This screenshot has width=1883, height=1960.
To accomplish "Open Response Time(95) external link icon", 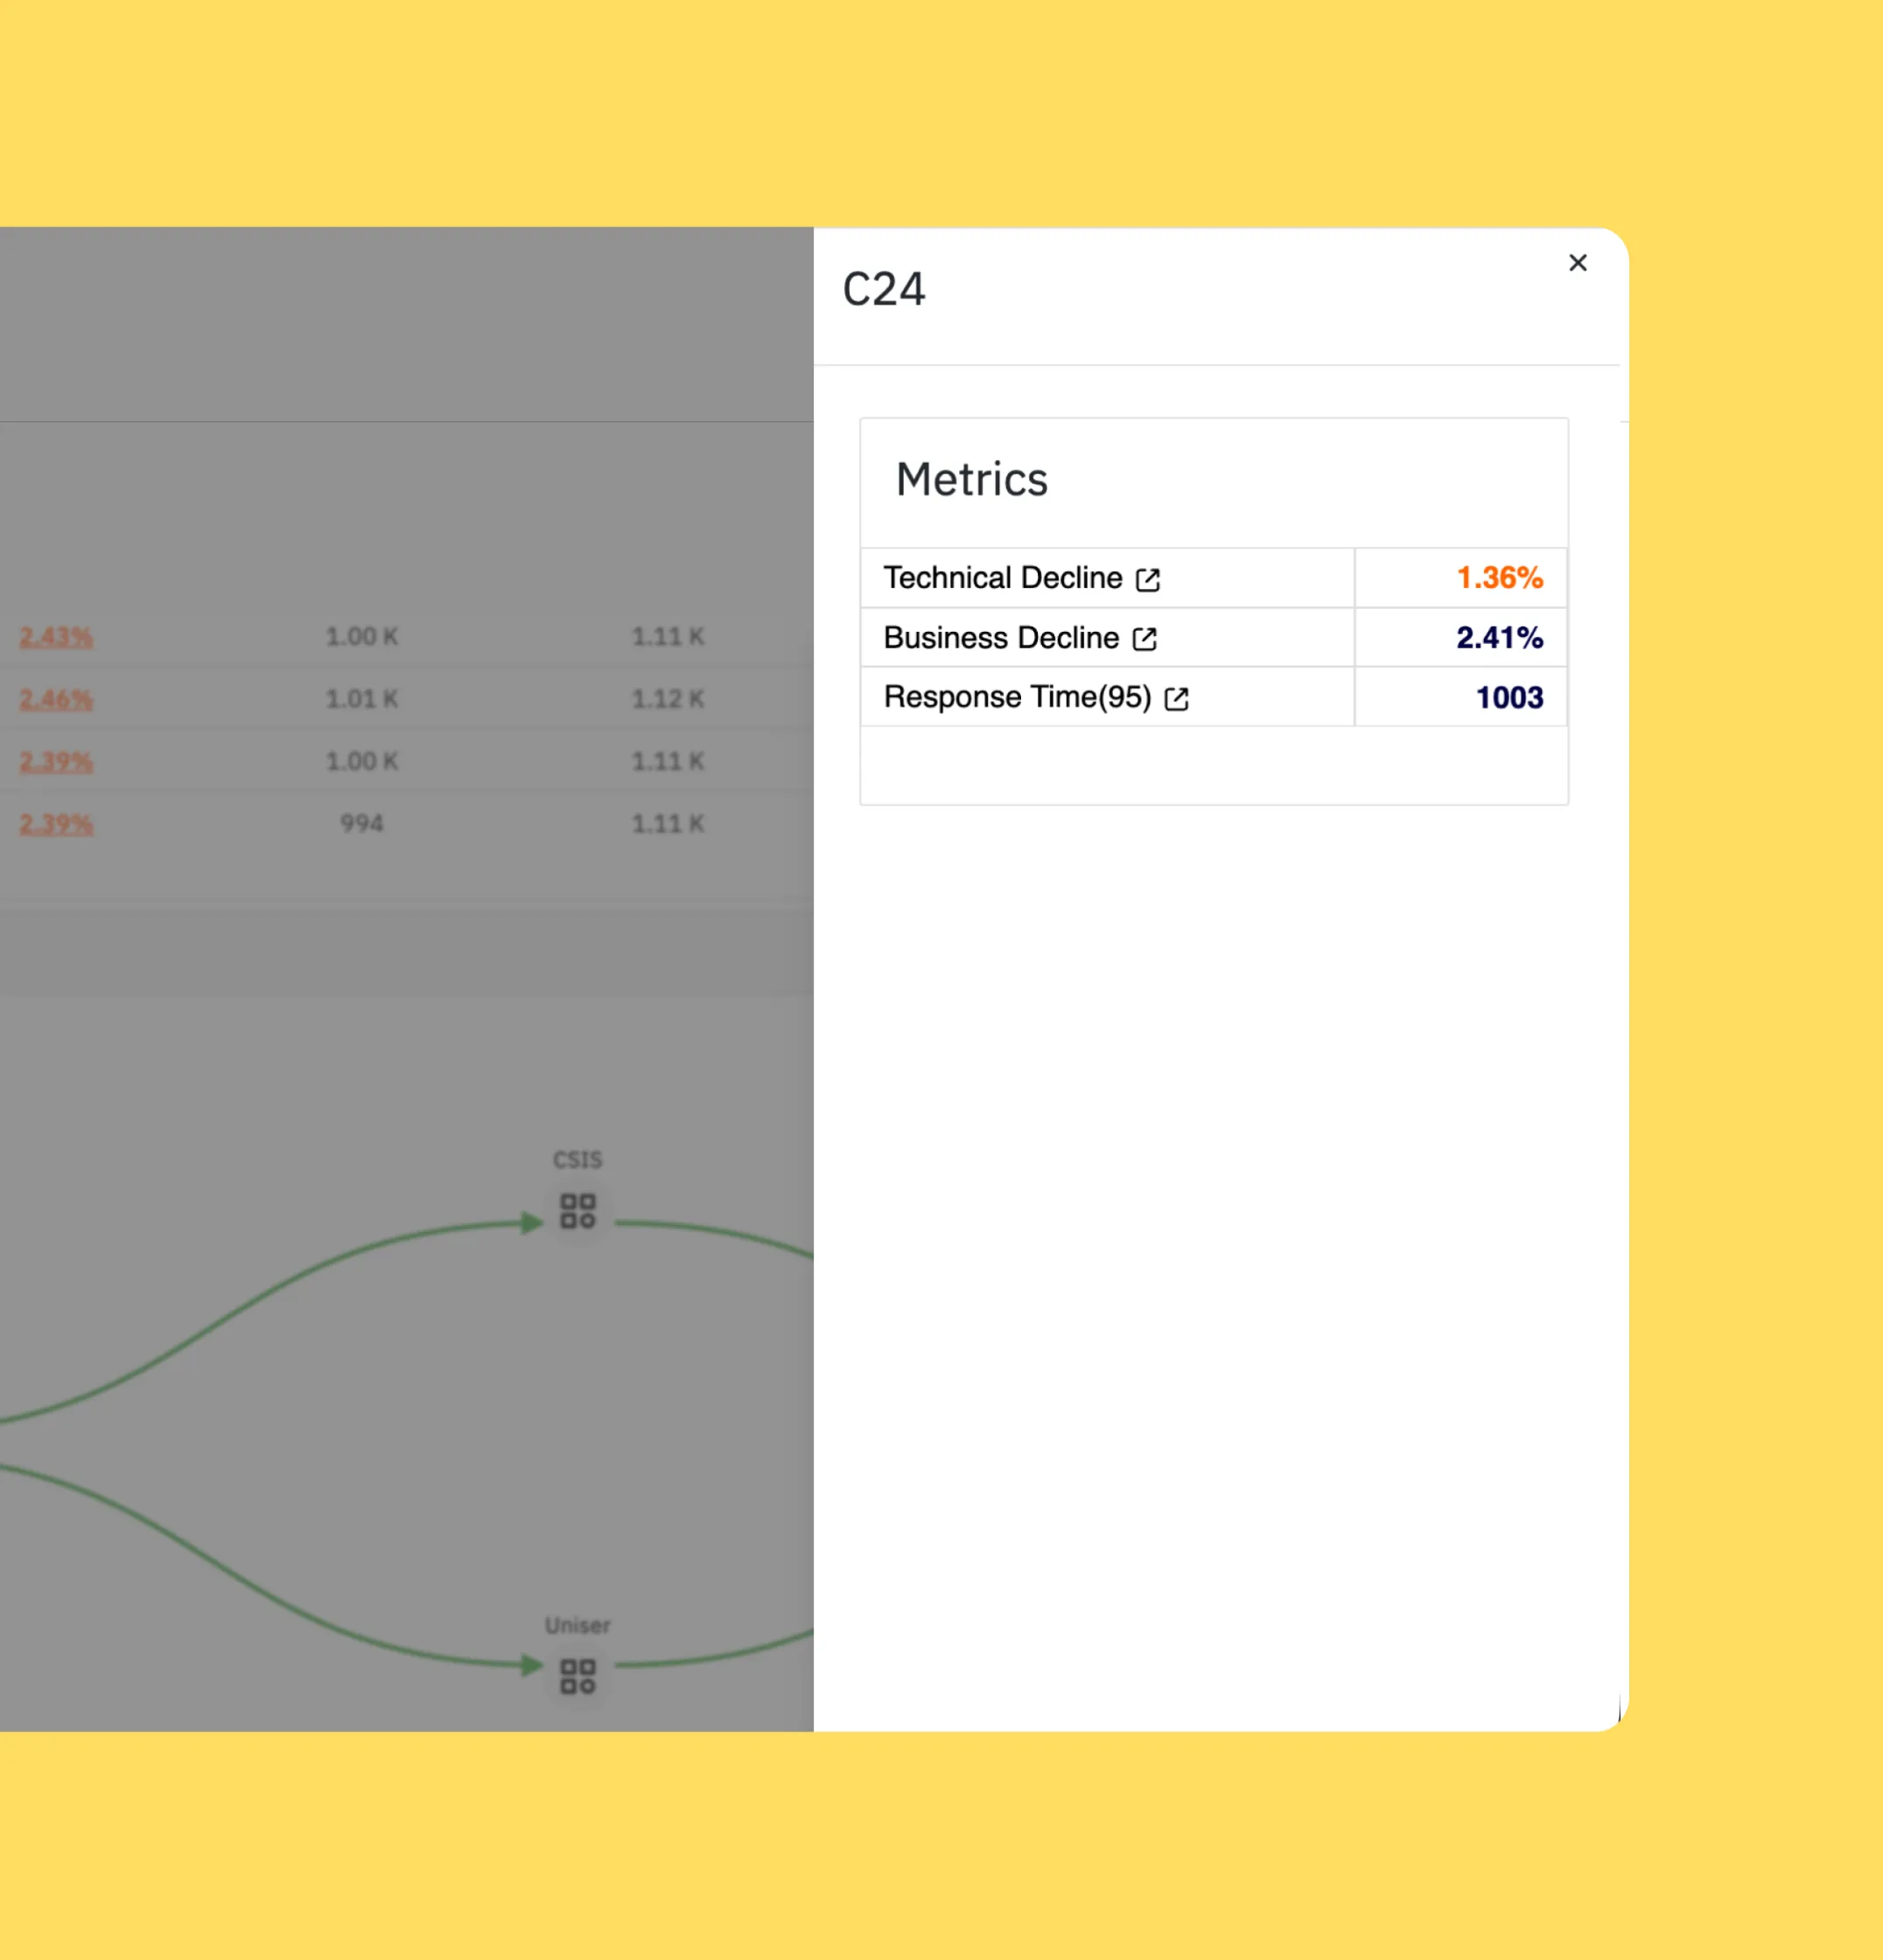I will click(x=1176, y=699).
